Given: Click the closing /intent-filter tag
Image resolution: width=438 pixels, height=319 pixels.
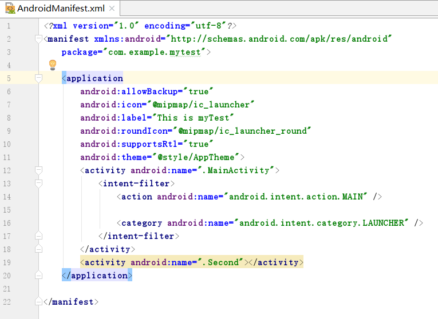Looking at the screenshot, I should tap(139, 236).
